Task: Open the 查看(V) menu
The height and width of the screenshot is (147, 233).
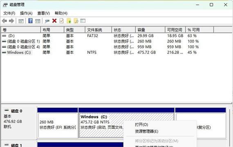Action: (44, 13)
